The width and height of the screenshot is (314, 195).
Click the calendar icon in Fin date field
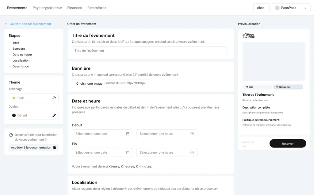[128, 152]
